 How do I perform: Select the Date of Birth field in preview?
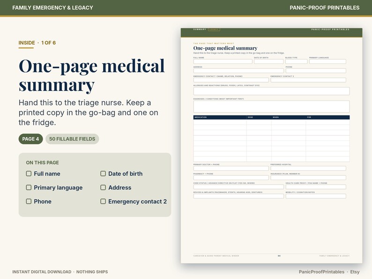tap(269, 61)
